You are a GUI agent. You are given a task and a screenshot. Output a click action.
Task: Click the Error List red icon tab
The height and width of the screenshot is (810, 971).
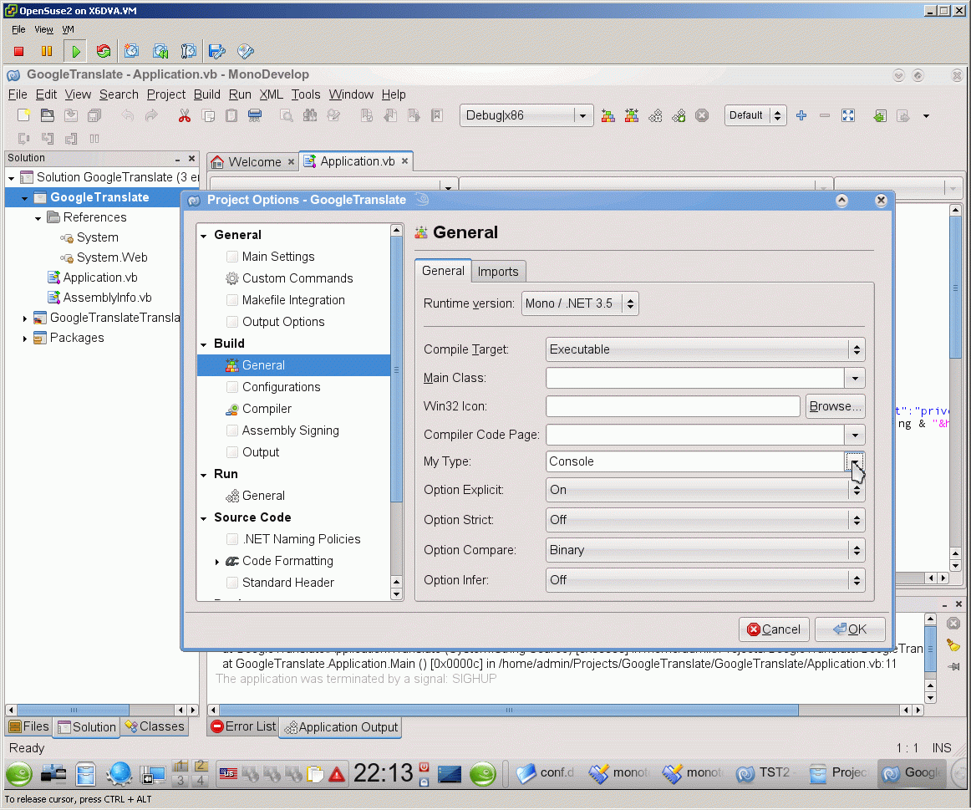coord(243,726)
